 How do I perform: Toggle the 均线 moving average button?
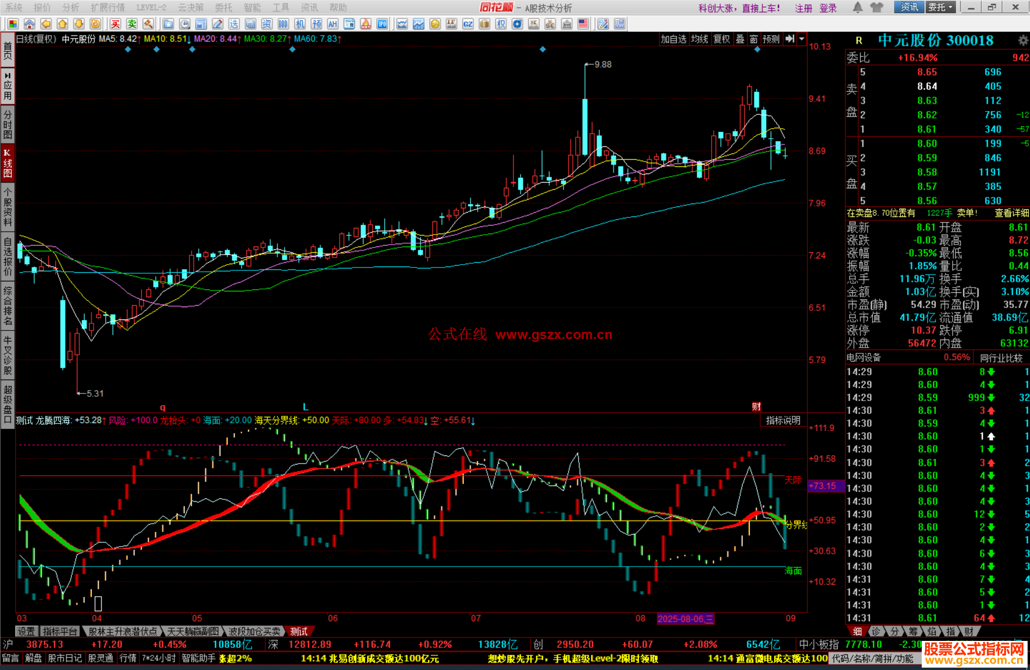(700, 39)
